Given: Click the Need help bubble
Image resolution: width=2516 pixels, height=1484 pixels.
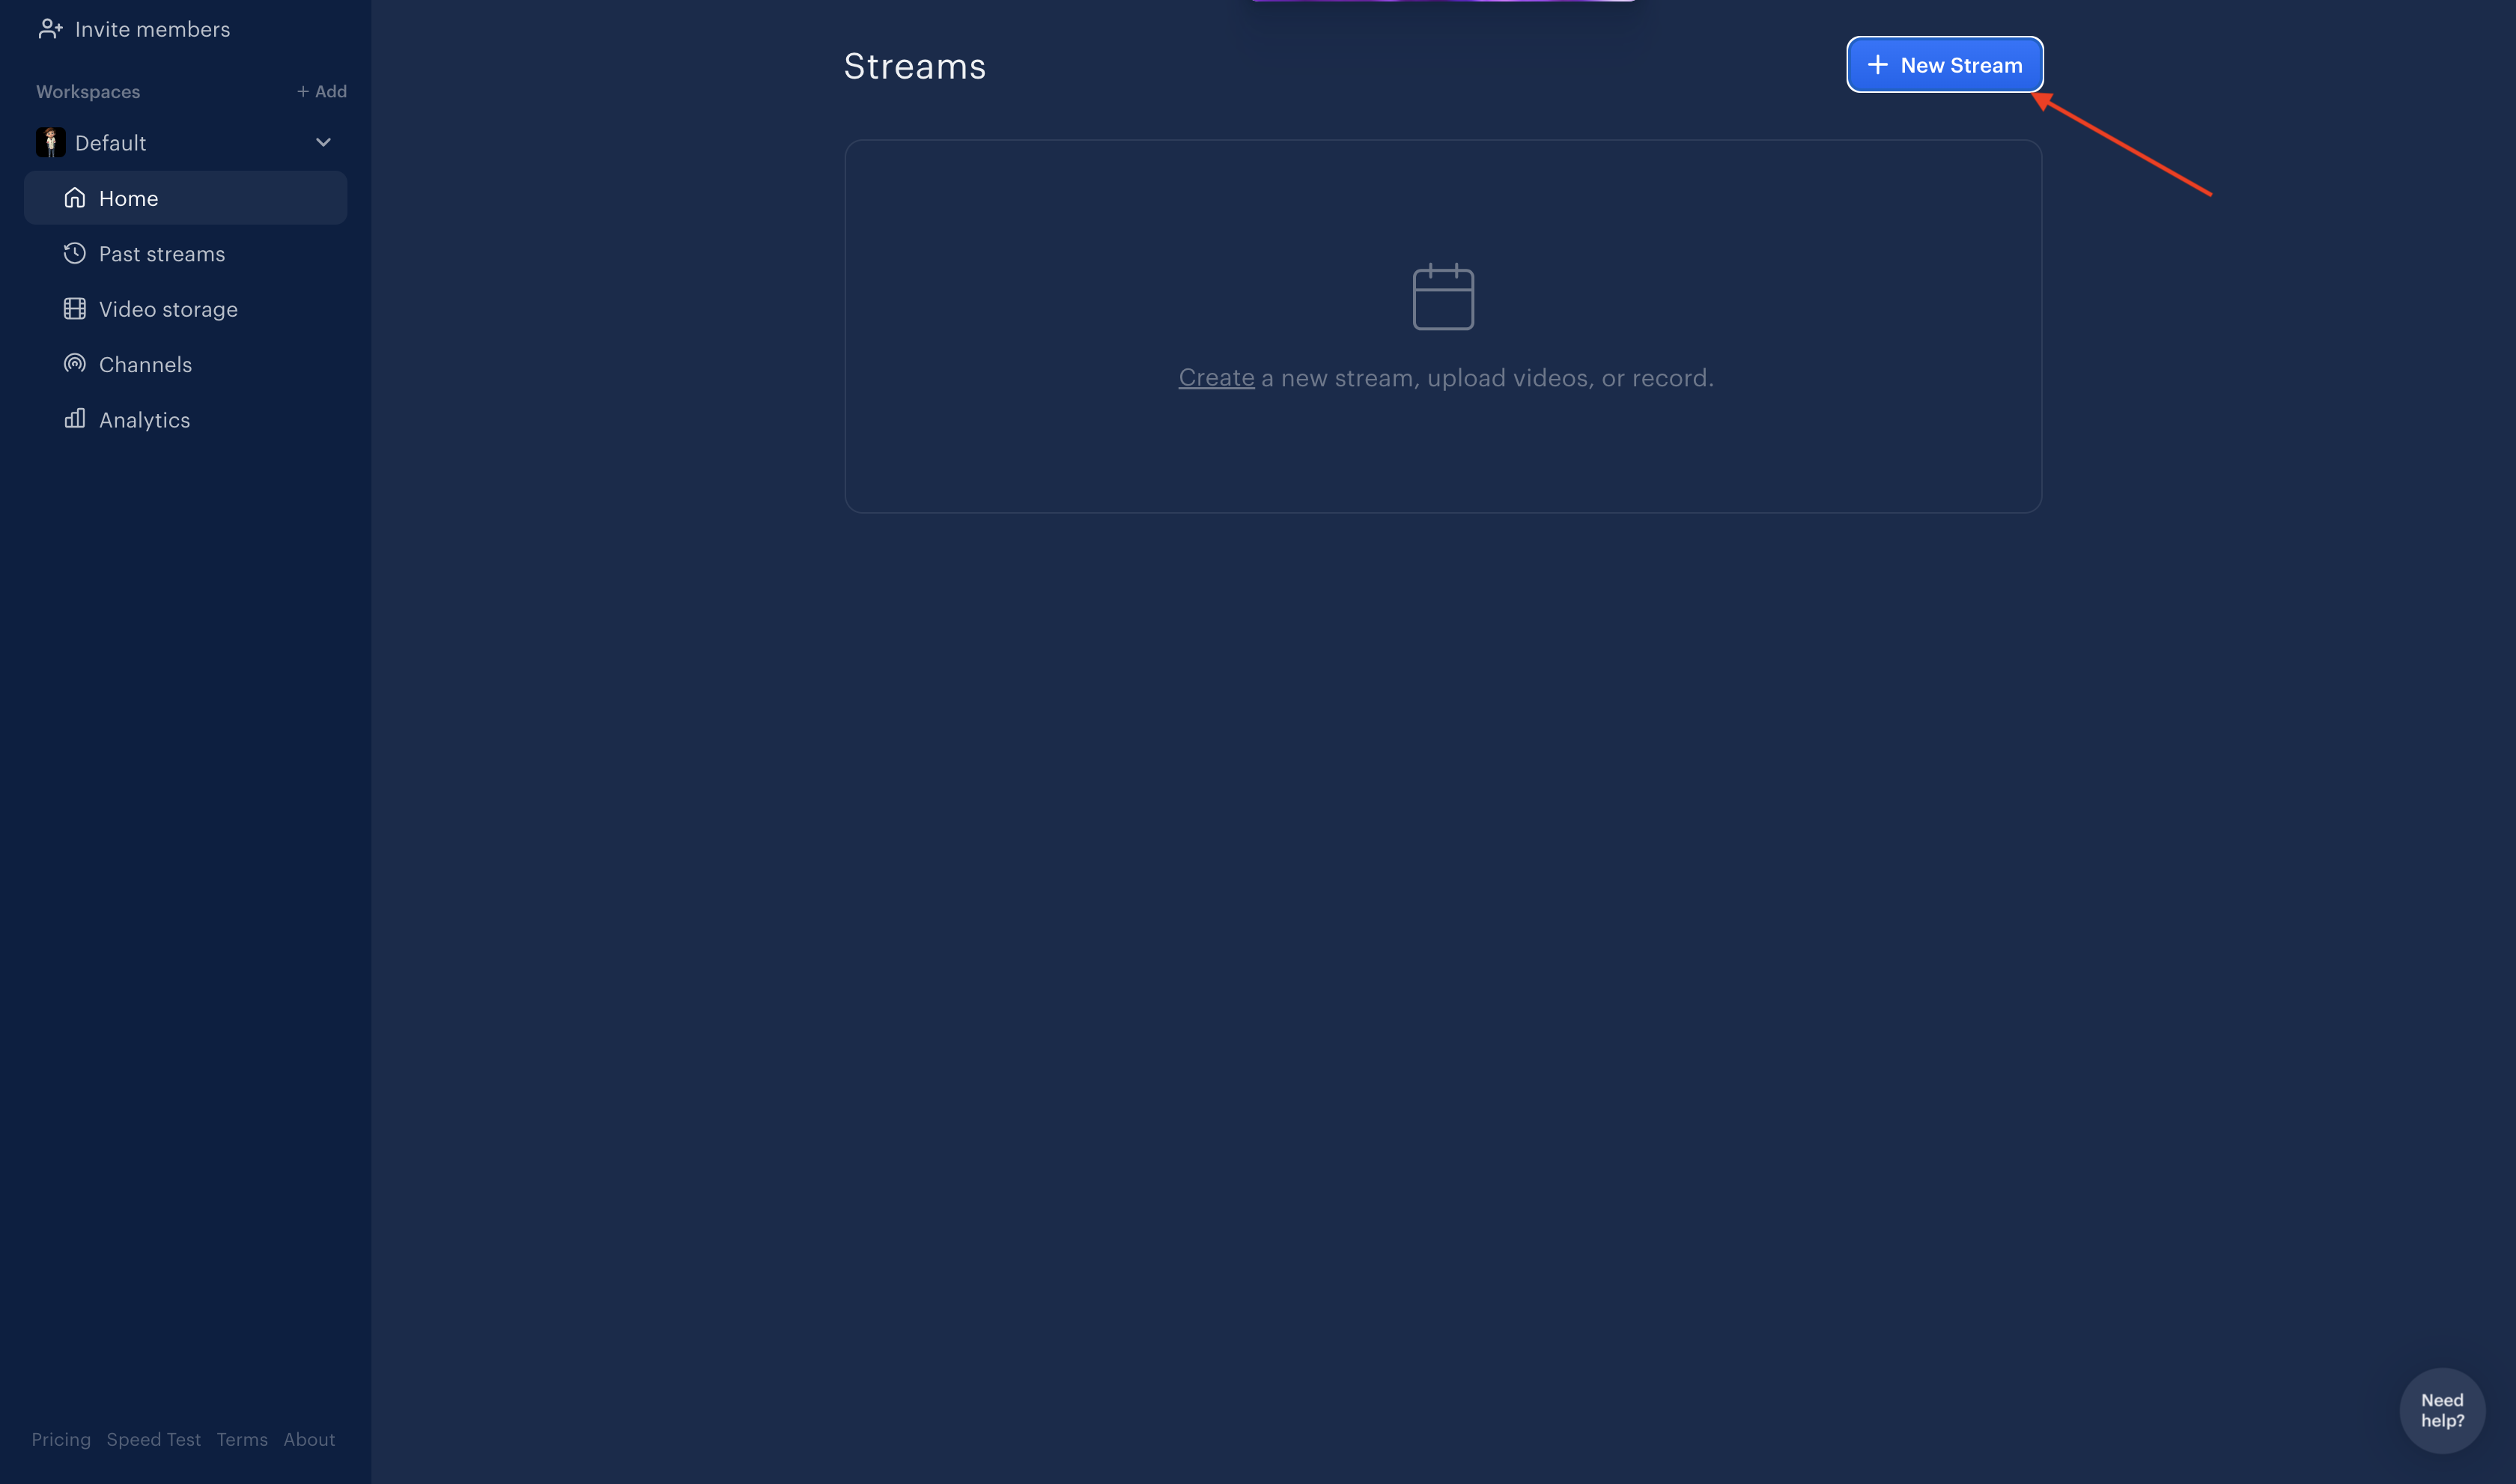Looking at the screenshot, I should [x=2441, y=1410].
